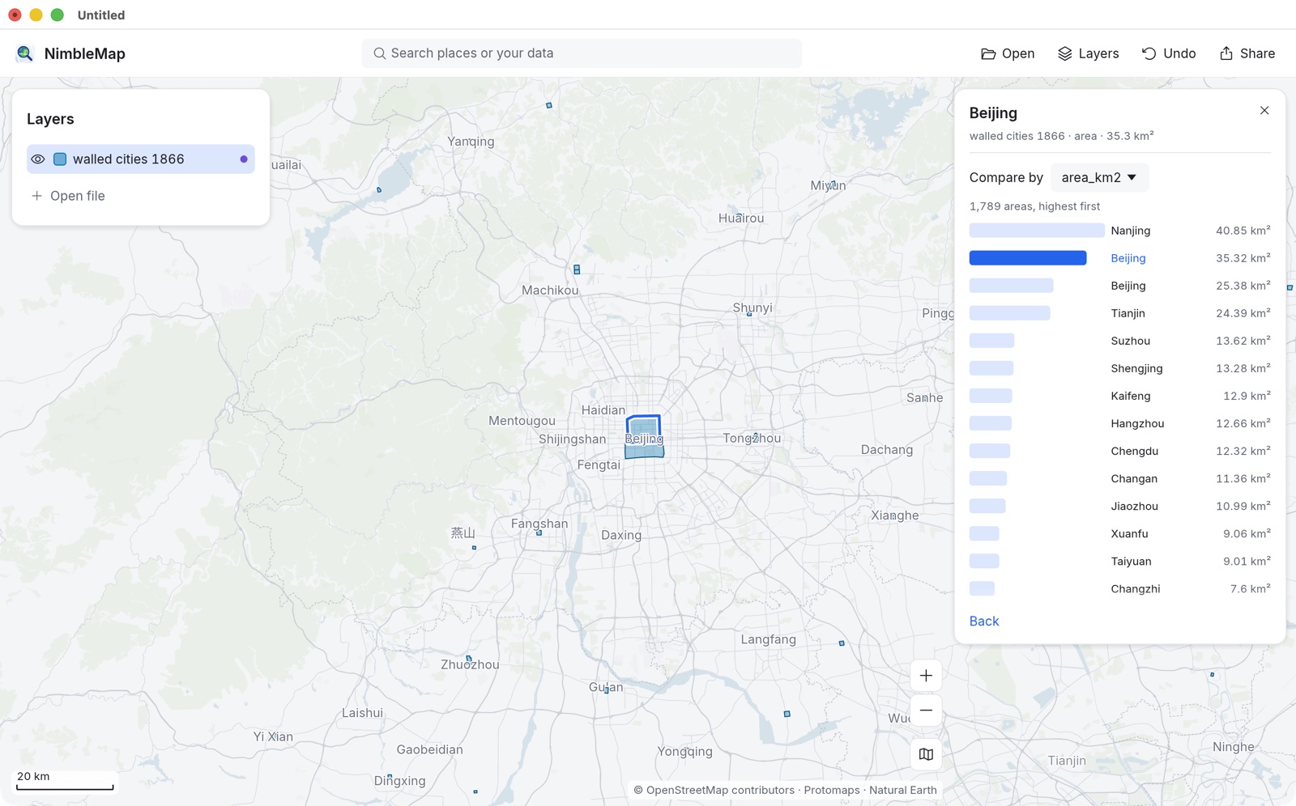This screenshot has width=1296, height=806.
Task: Click the highlighted Beijing 35.32 km² bar
Action: [1028, 258]
